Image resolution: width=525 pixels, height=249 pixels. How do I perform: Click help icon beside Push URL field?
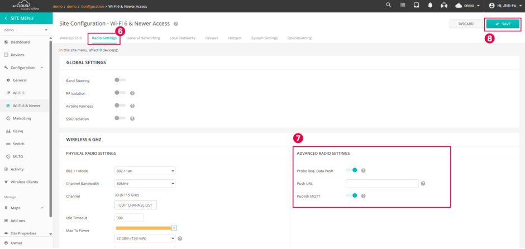(x=423, y=183)
